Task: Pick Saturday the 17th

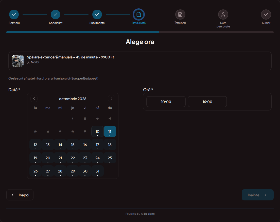Action: click(x=97, y=145)
